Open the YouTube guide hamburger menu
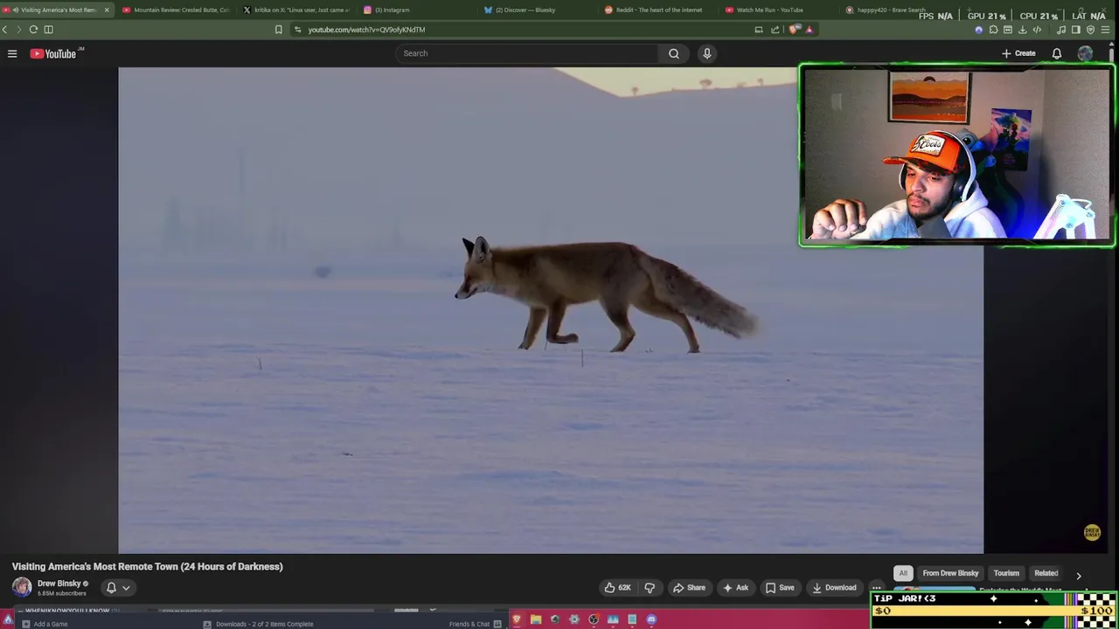The width and height of the screenshot is (1119, 629). [x=12, y=53]
